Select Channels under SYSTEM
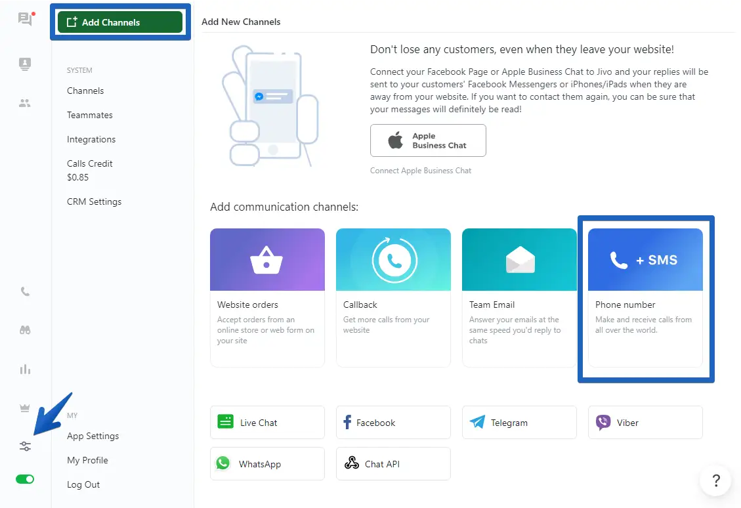741x508 pixels. pyautogui.click(x=84, y=91)
